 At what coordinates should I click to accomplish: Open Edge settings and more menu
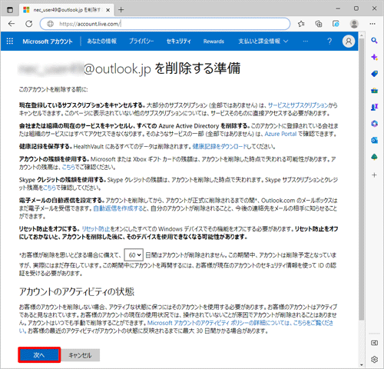372,24
